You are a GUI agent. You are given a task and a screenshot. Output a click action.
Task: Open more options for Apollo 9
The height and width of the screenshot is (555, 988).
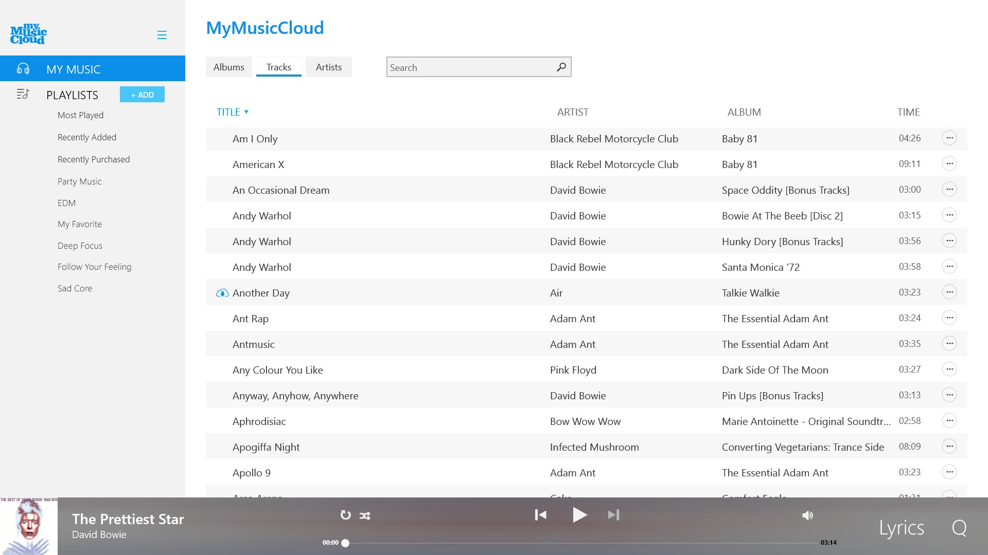(x=949, y=472)
